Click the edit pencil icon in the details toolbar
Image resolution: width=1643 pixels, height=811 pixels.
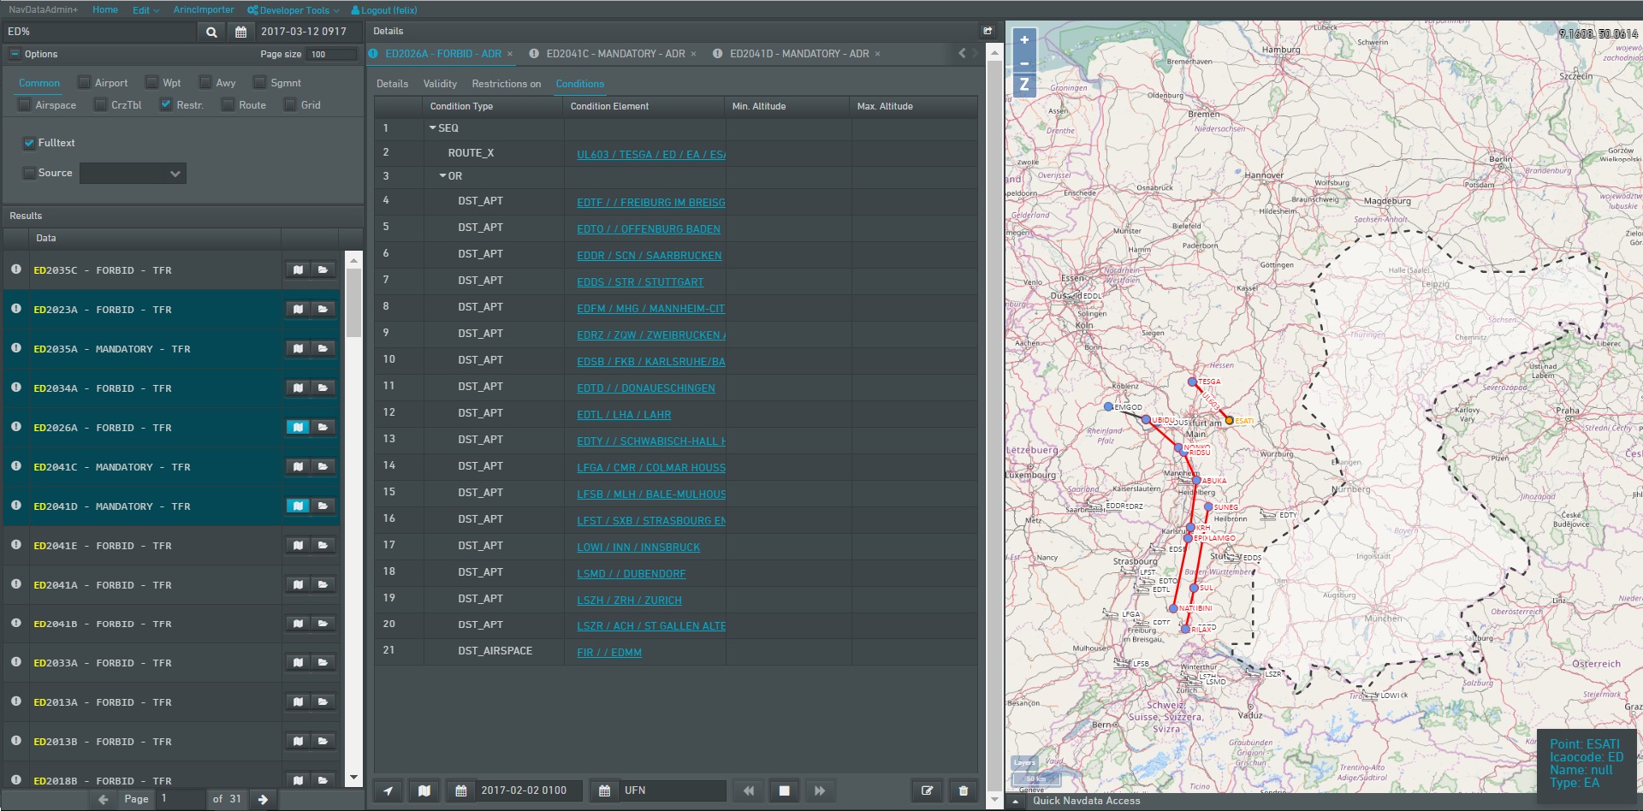pos(927,790)
